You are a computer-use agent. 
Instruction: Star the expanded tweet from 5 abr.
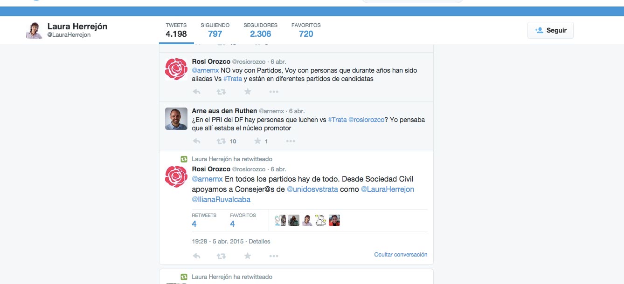click(x=248, y=256)
